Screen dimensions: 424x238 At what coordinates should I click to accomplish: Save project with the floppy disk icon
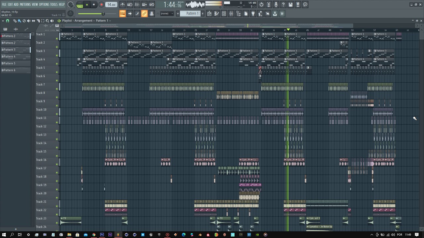(x=291, y=5)
